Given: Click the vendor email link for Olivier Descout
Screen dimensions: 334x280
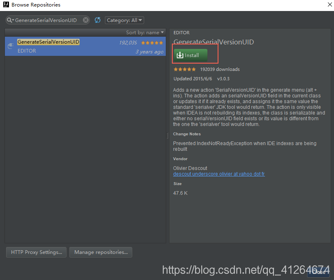Looking at the screenshot, I should tap(219, 174).
